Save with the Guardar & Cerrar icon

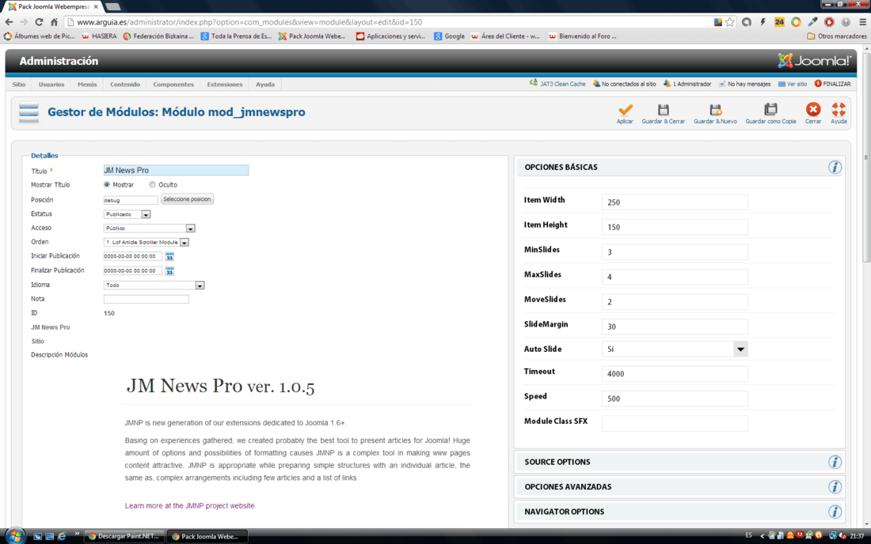tap(664, 110)
